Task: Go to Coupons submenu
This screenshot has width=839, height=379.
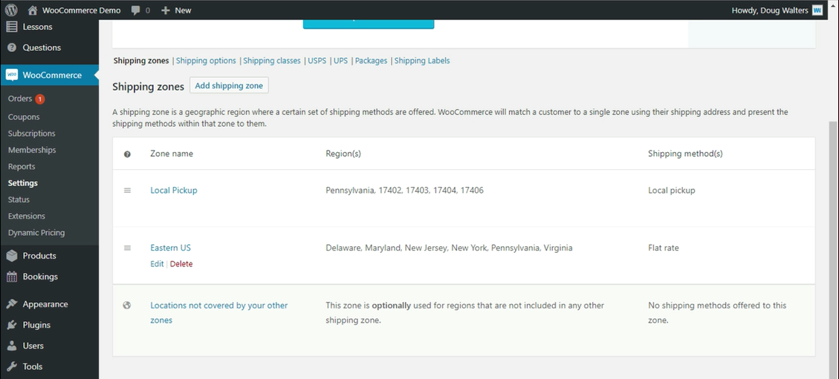Action: (24, 117)
